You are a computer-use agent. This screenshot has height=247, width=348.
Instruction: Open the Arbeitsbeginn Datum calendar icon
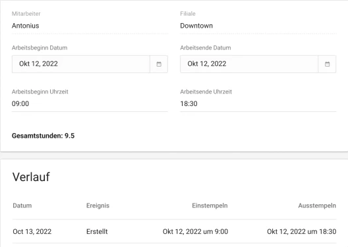159,64
